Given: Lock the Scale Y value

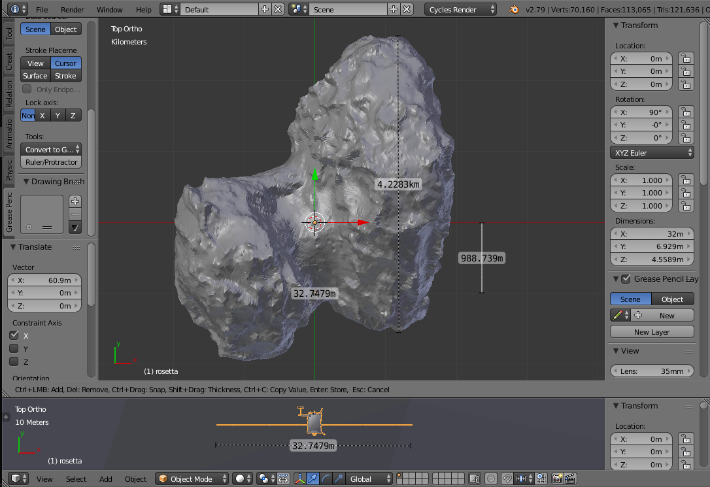Looking at the screenshot, I should pyautogui.click(x=686, y=193).
